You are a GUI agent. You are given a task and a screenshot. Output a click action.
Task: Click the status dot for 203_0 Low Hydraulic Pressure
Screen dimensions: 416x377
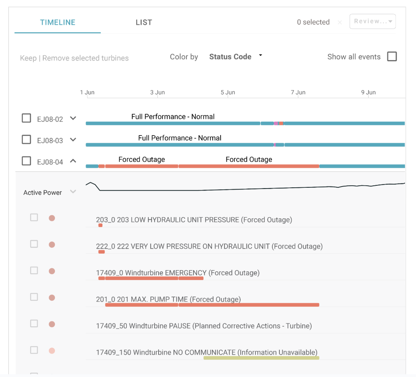[52, 218]
